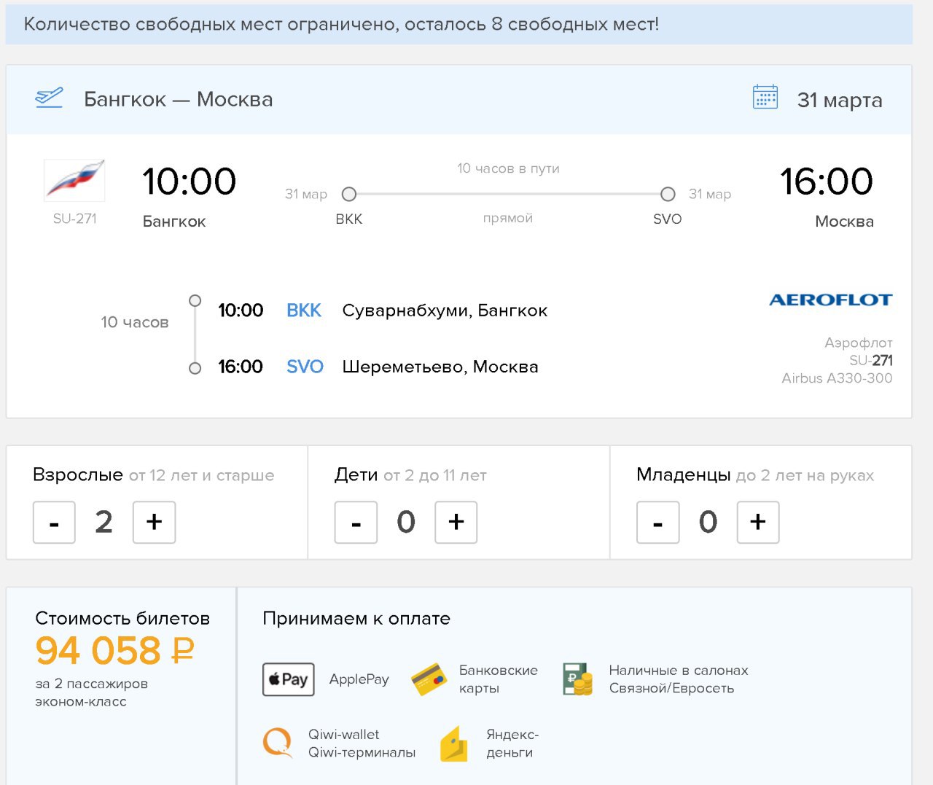This screenshot has width=933, height=785.
Task: Click the 'Яндекс-деньги' label
Action: coord(512,743)
